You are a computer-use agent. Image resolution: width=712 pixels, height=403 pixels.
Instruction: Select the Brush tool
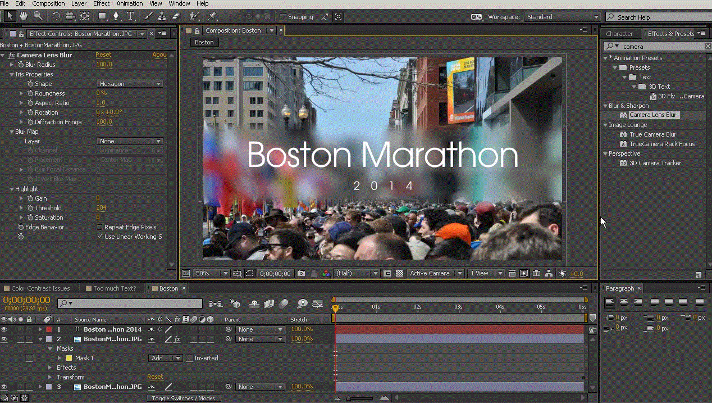coord(149,16)
